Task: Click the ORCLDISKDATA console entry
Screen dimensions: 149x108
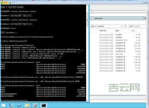Action: pyautogui.click(x=7, y=96)
